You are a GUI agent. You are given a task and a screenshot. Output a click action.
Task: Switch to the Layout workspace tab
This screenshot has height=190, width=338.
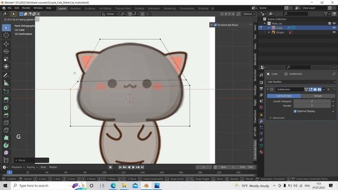[62, 8]
